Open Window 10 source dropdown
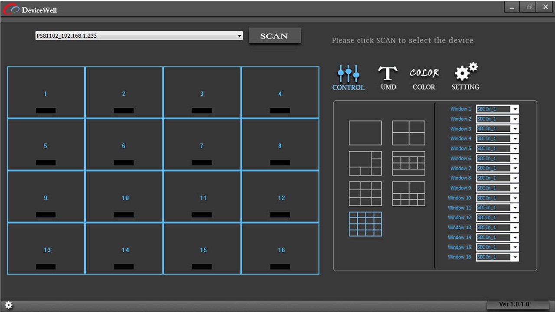The image size is (555, 312). coord(497,198)
